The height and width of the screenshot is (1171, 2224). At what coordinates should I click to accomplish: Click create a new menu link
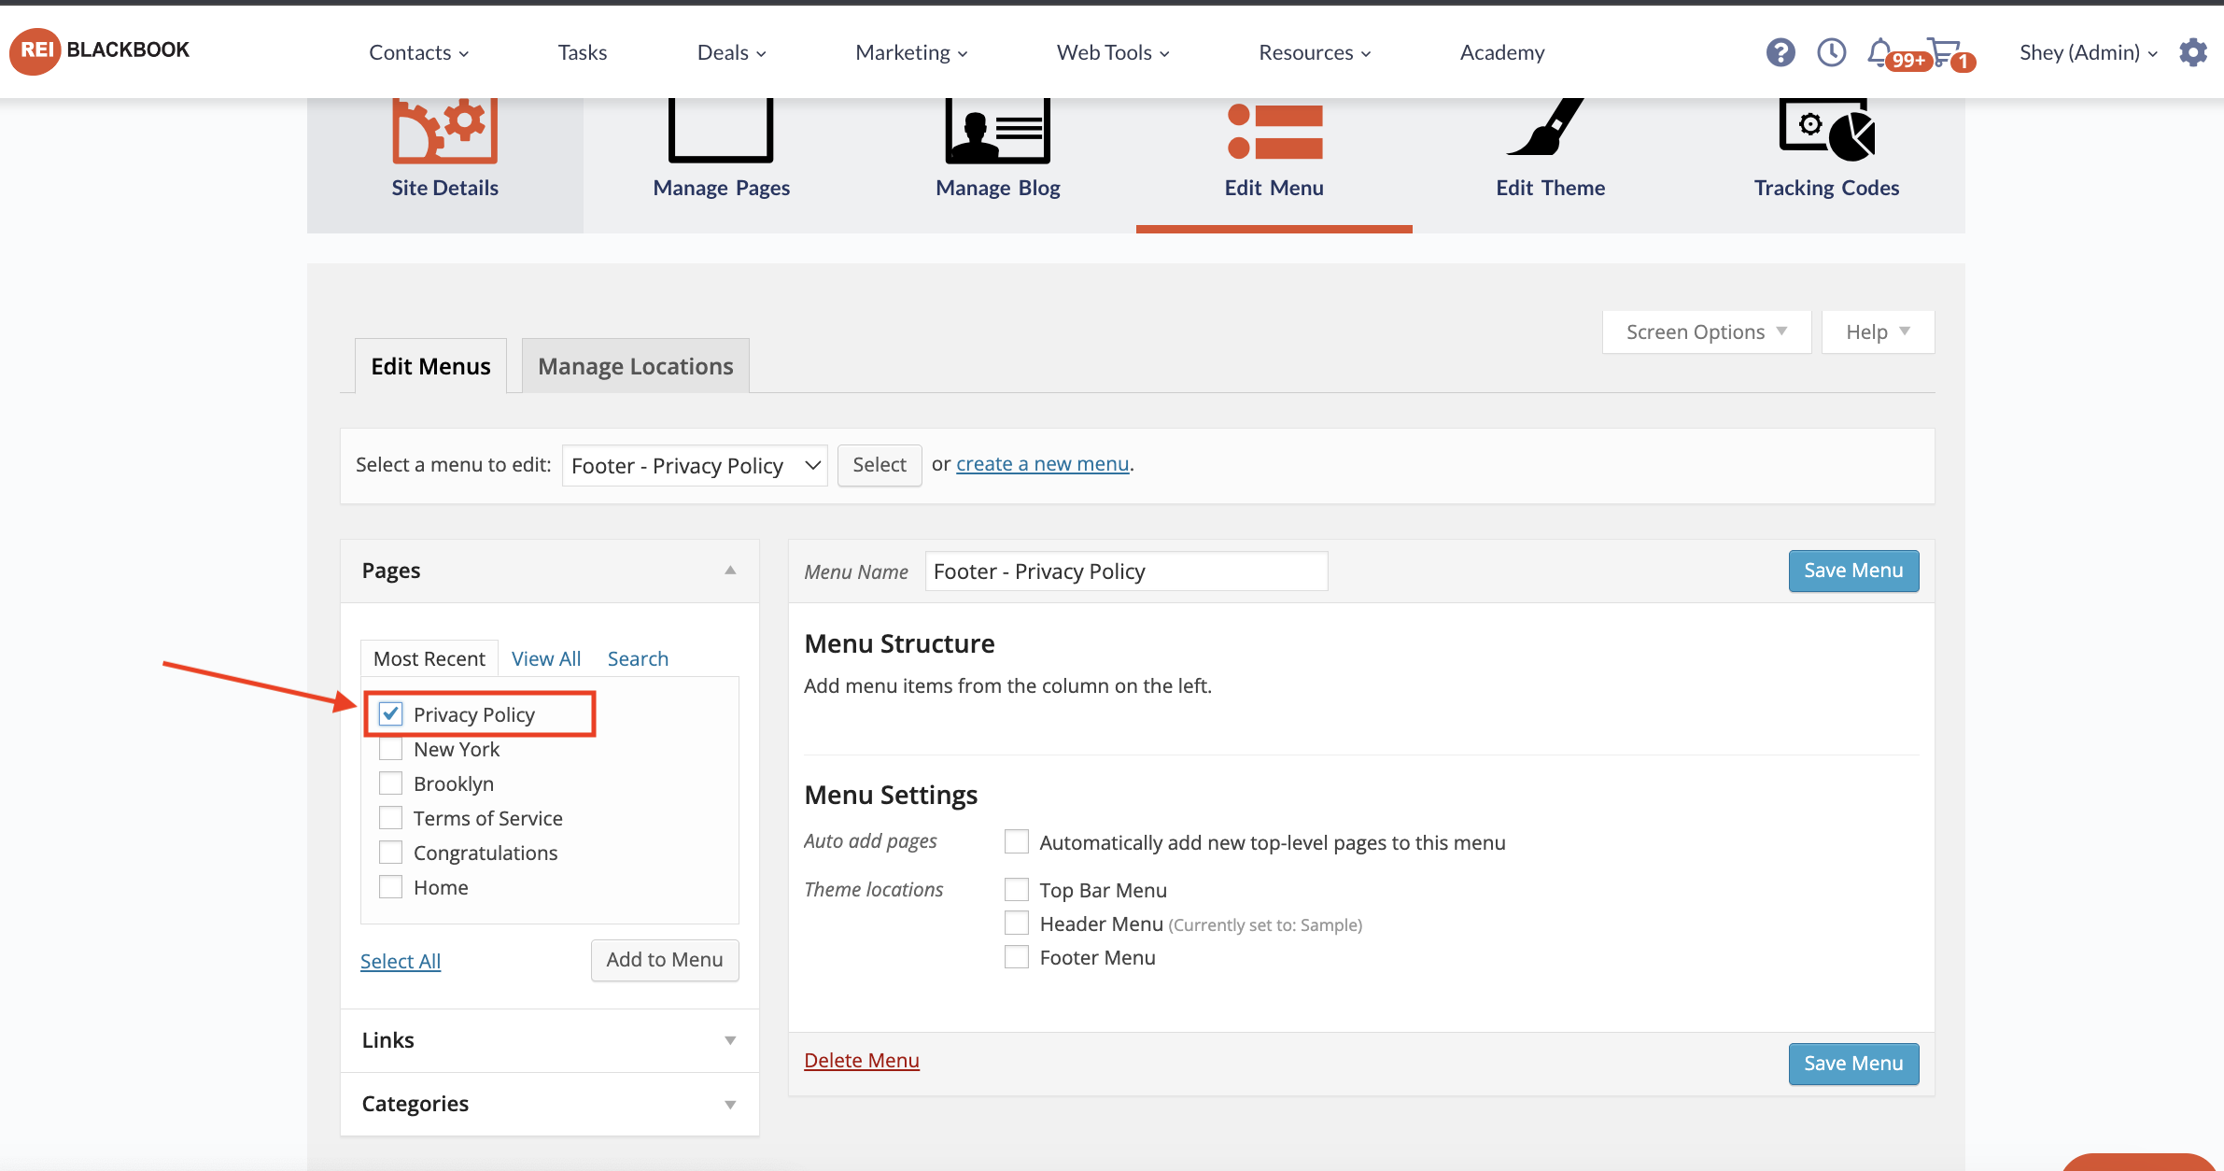pos(1043,464)
